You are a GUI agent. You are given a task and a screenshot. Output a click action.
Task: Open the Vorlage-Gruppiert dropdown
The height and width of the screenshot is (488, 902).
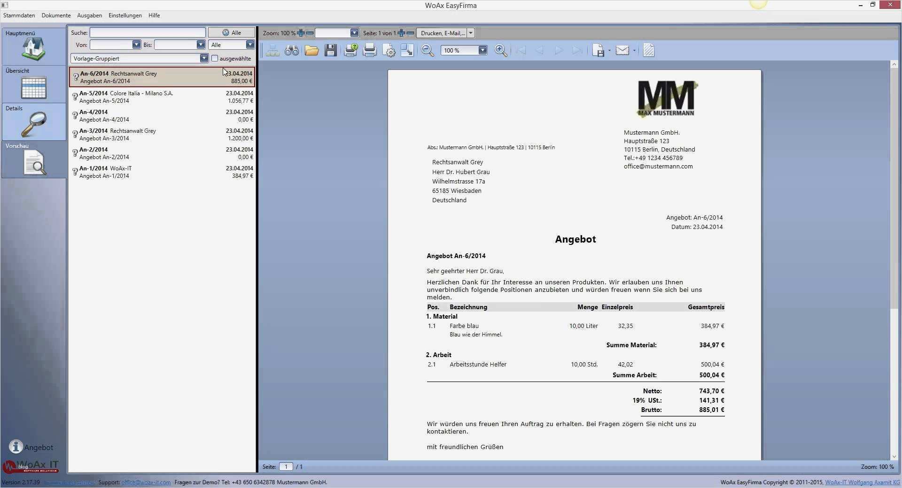204,58
